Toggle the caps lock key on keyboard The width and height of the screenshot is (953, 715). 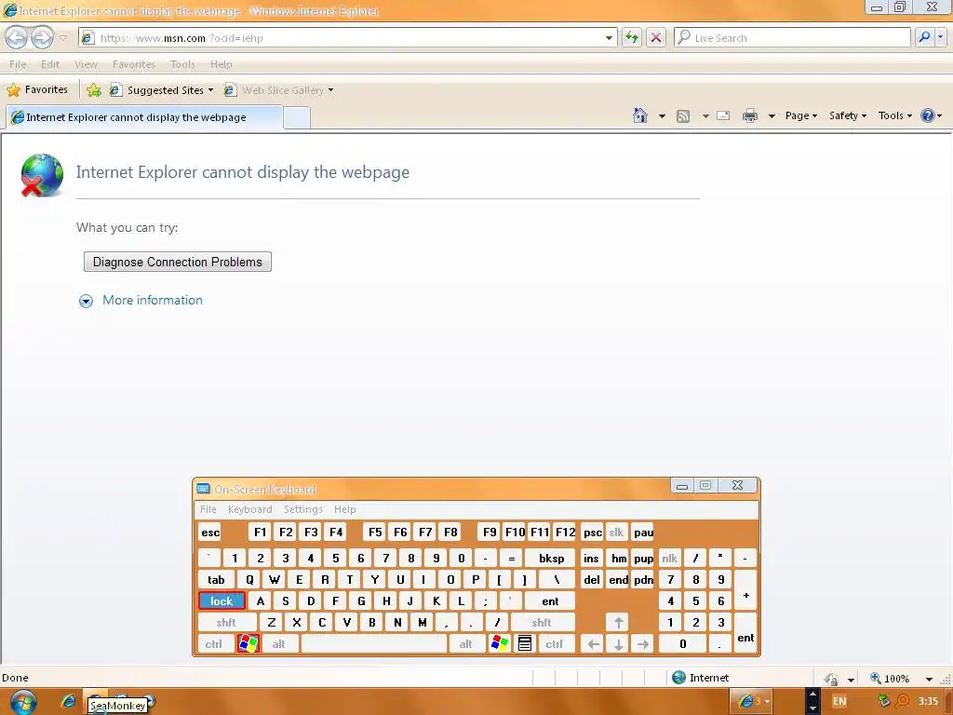click(221, 601)
